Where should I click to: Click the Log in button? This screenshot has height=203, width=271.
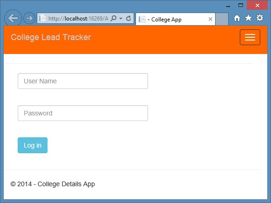(33, 145)
